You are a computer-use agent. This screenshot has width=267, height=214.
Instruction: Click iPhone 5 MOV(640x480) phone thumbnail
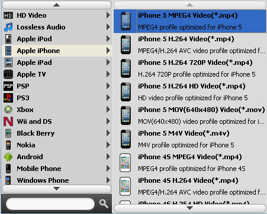pos(126,116)
